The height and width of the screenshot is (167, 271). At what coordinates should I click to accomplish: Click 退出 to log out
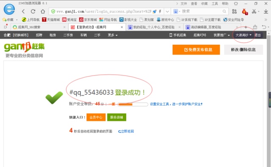pyautogui.click(x=257, y=35)
